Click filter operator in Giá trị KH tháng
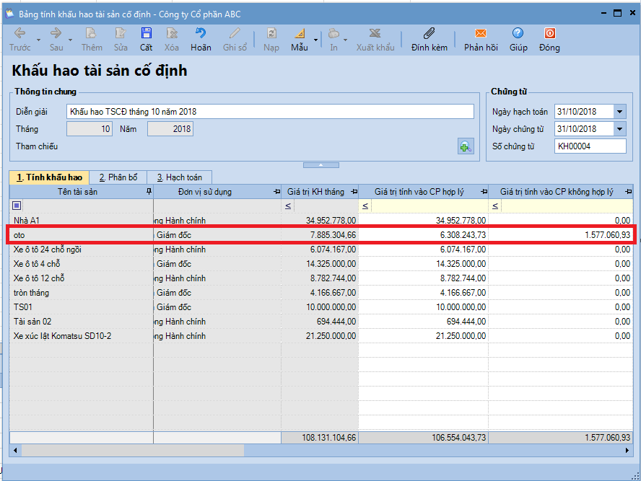Viewport: 641px width, 481px height. coord(288,206)
